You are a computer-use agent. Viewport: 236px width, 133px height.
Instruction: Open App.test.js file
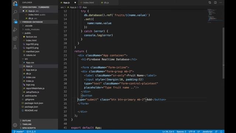point(38,70)
